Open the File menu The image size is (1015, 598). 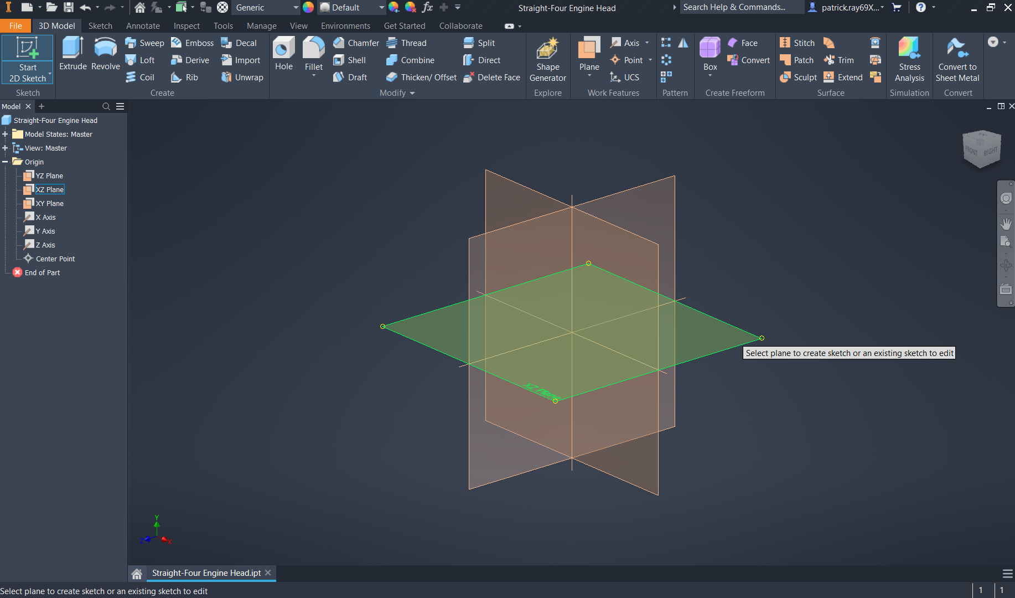[15, 26]
